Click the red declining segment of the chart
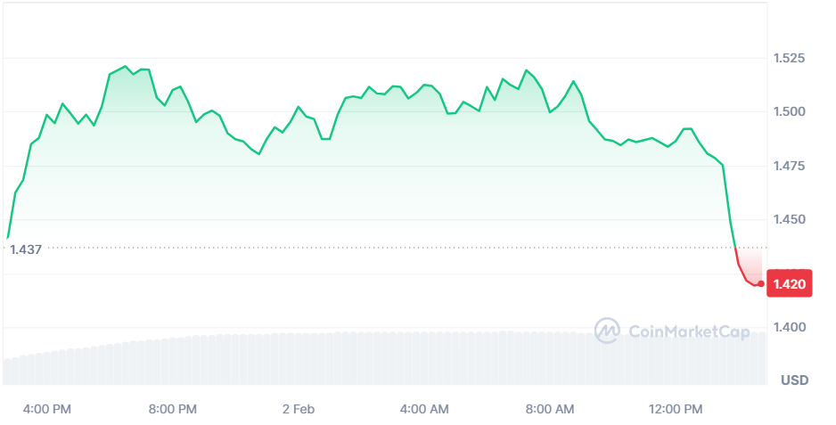 [x=747, y=269]
